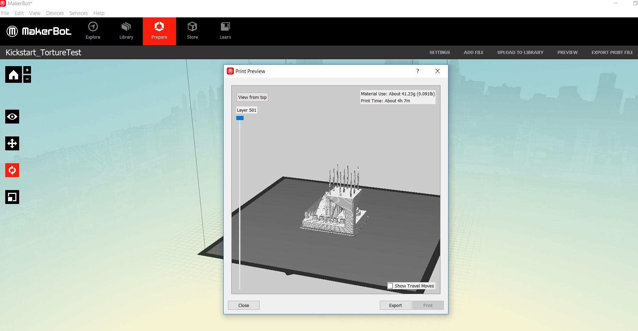This screenshot has height=331, width=638.
Task: Click the Export button
Action: coord(395,305)
